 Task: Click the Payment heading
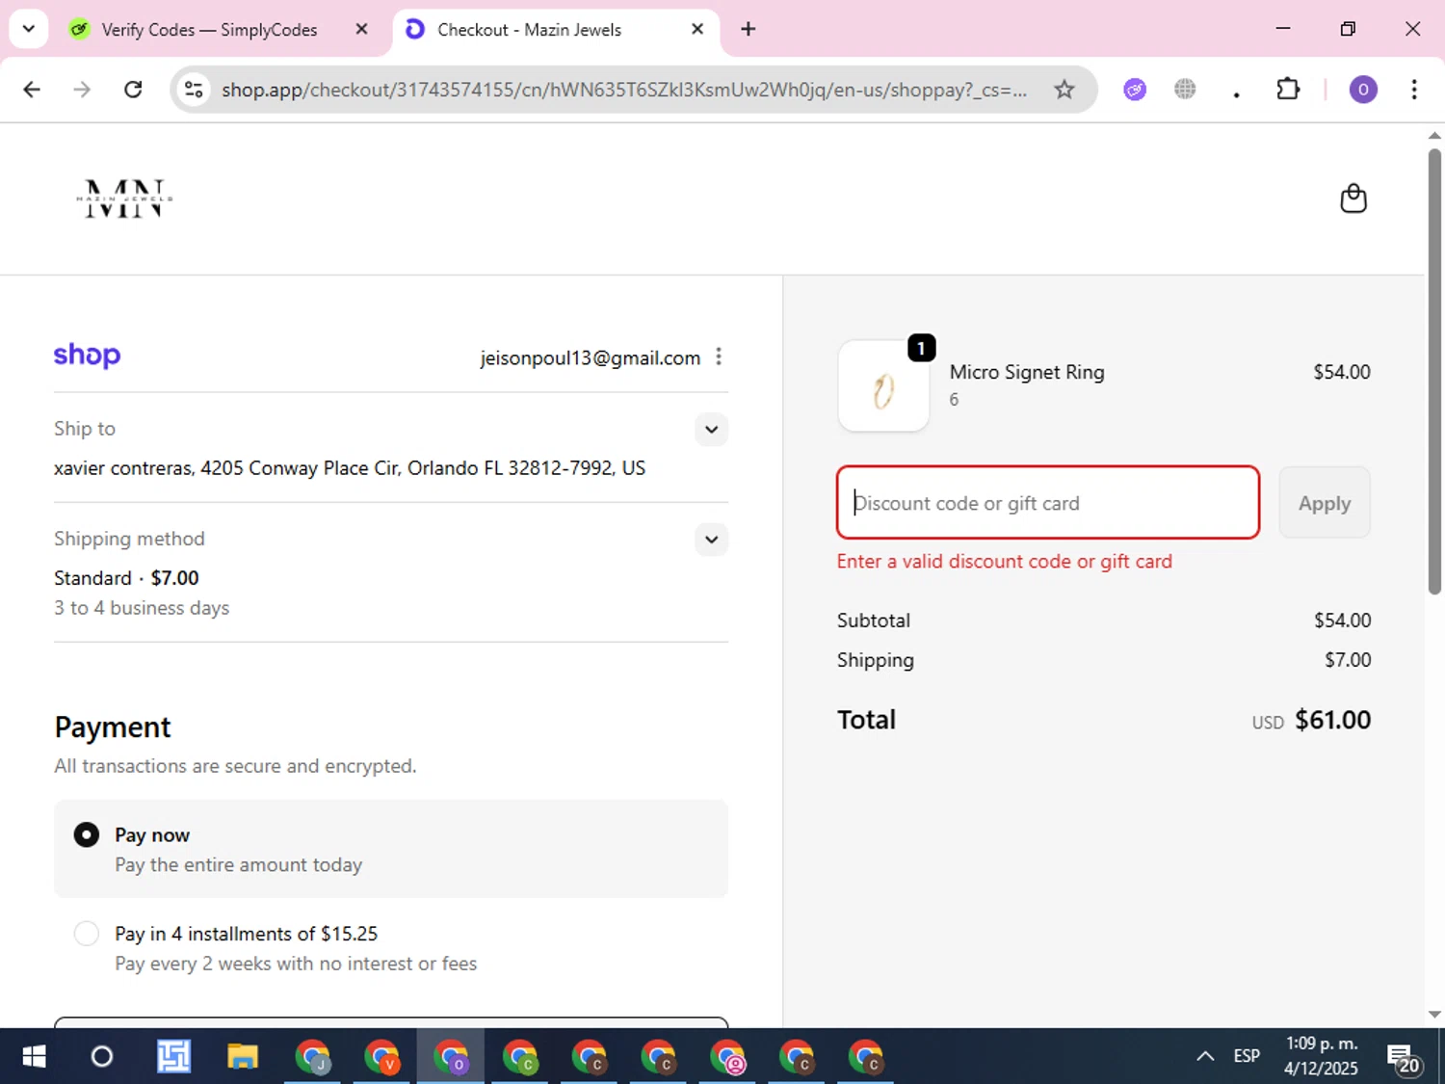(113, 727)
